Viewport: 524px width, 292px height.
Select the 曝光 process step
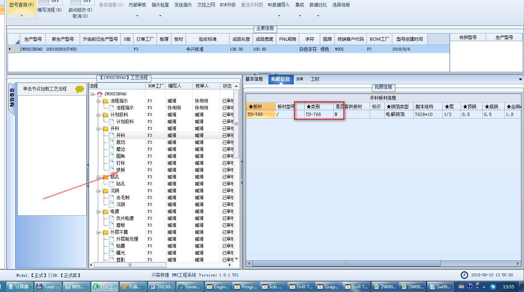120,253
